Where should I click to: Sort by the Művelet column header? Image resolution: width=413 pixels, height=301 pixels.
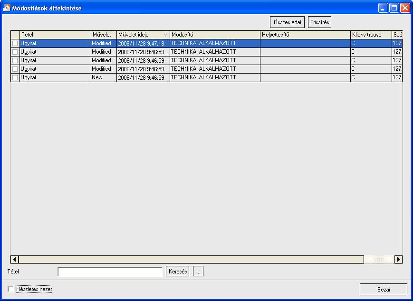tap(104, 35)
